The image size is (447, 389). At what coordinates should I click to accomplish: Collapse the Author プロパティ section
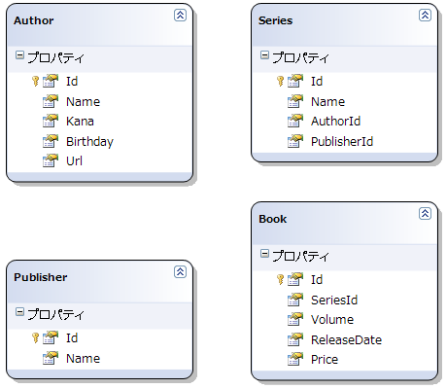coord(19,55)
